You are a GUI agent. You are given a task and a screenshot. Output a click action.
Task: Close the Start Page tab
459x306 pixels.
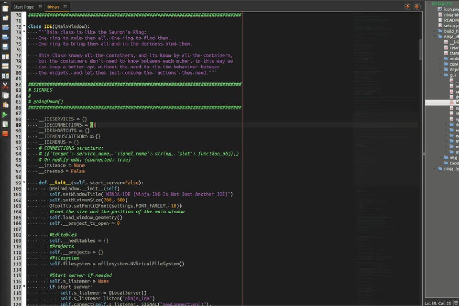pos(40,6)
